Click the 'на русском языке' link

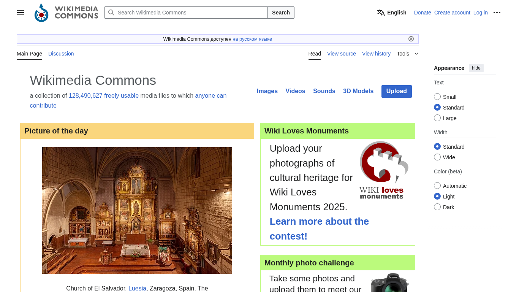click(252, 39)
